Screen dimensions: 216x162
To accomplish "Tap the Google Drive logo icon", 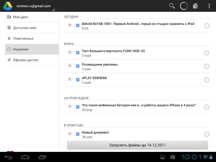I will tap(8, 6).
